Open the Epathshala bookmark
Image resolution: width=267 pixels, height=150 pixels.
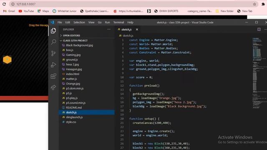pyautogui.click(x=94, y=11)
